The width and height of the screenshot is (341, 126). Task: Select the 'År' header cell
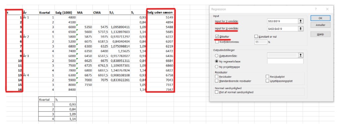(x=30, y=12)
